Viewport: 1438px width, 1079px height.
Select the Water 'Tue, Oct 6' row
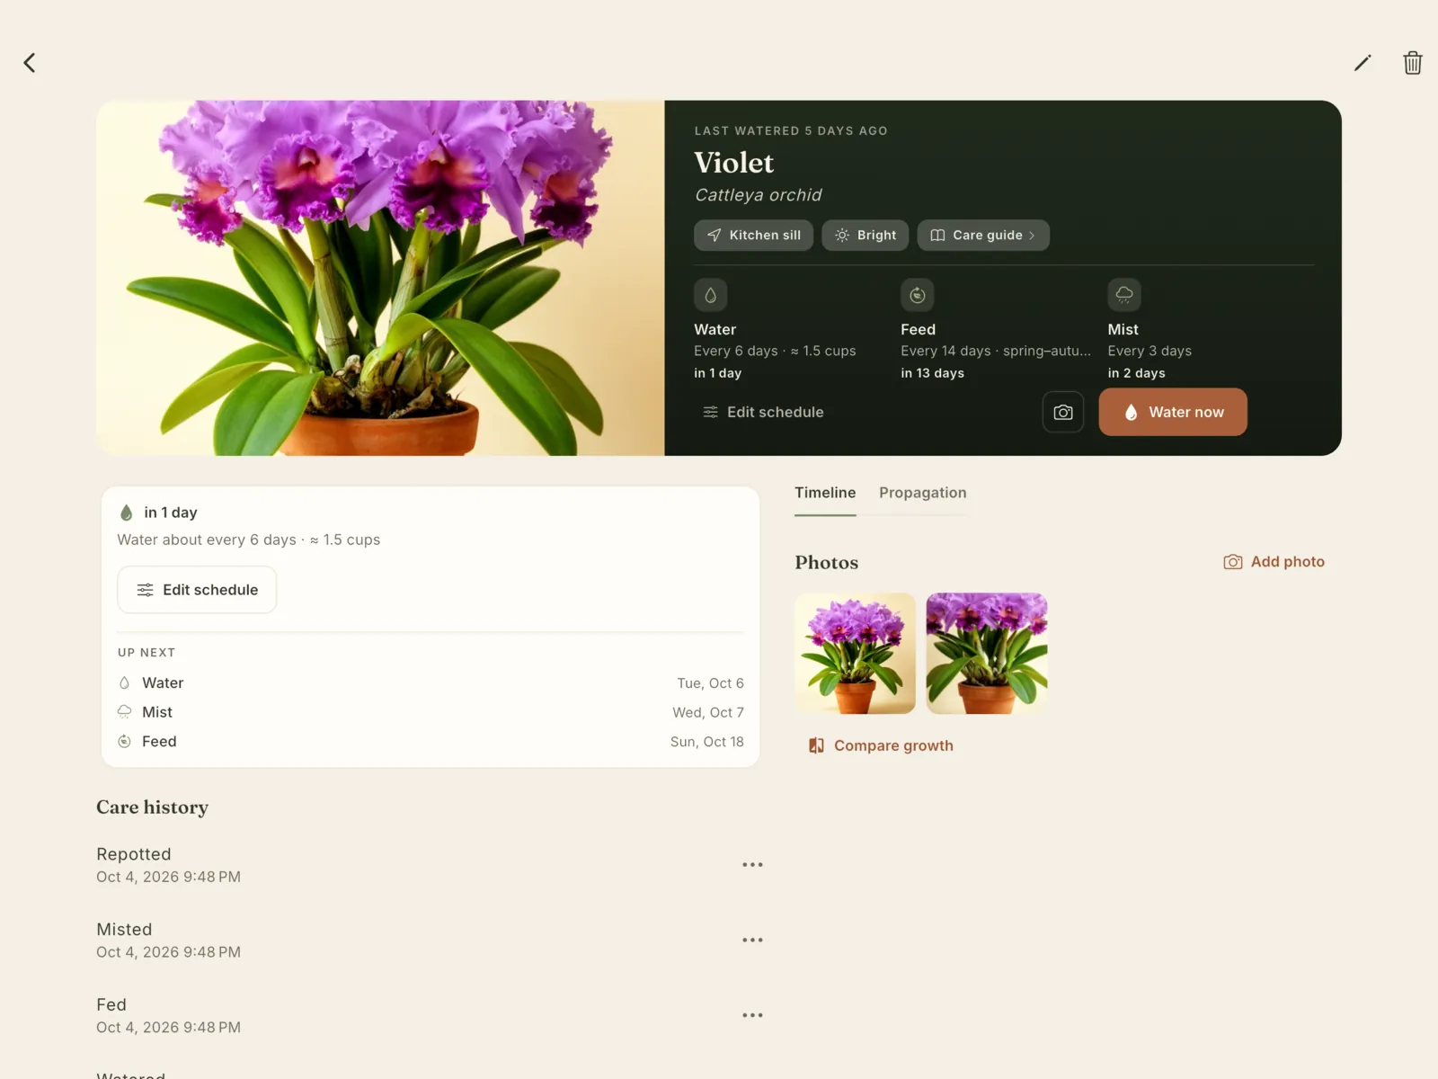point(431,683)
